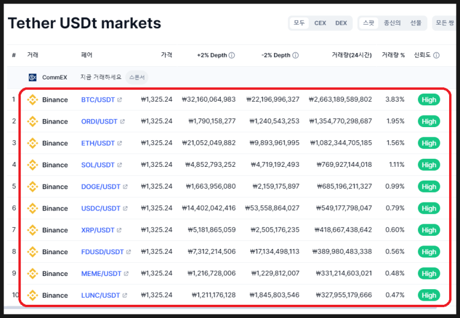Click the CommEX exchange name
This screenshot has height=318, width=460.
55,78
